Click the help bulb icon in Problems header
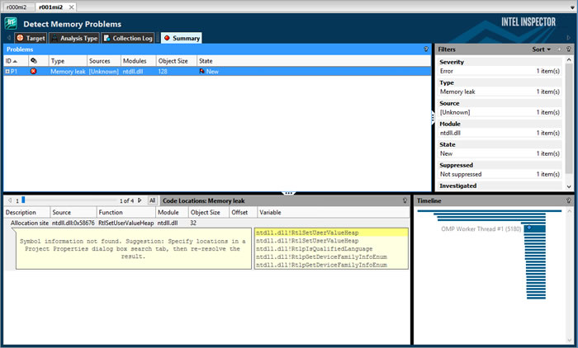Viewport: 578px width, 348px height. (x=426, y=49)
